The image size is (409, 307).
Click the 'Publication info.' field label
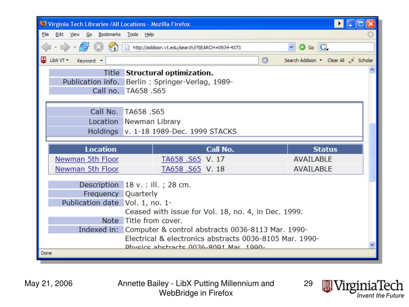(91, 82)
